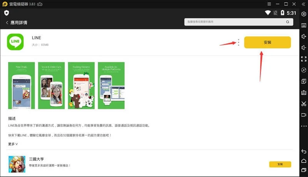
Task: Click the shield icon in status bar
Action: [x=7, y=13]
